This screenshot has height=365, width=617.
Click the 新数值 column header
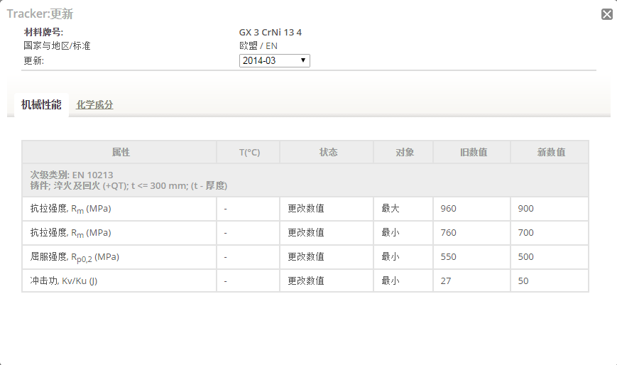point(550,152)
